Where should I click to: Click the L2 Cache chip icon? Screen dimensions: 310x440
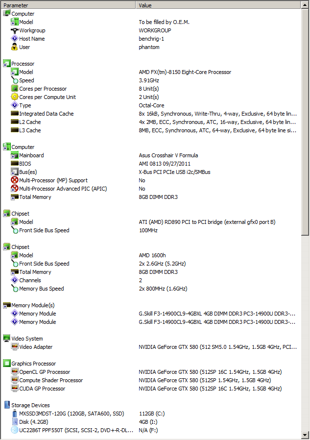(x=15, y=122)
